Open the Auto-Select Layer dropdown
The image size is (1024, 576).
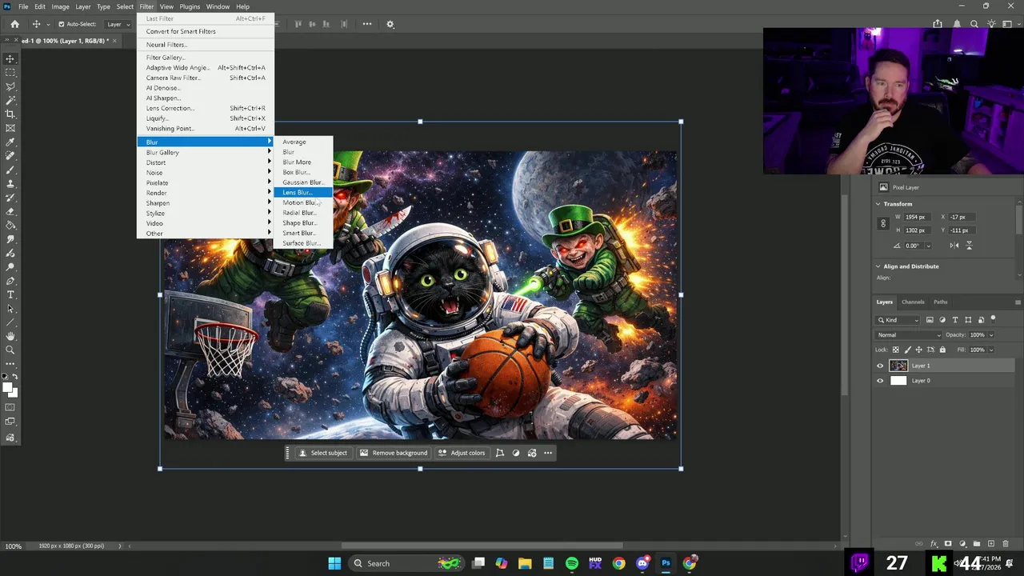click(118, 24)
